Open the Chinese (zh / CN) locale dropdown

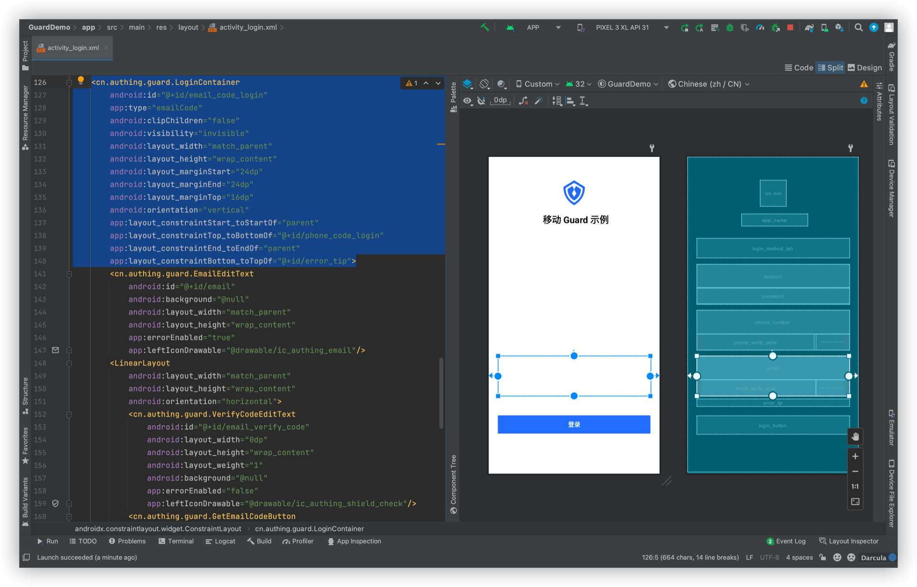pyautogui.click(x=709, y=84)
